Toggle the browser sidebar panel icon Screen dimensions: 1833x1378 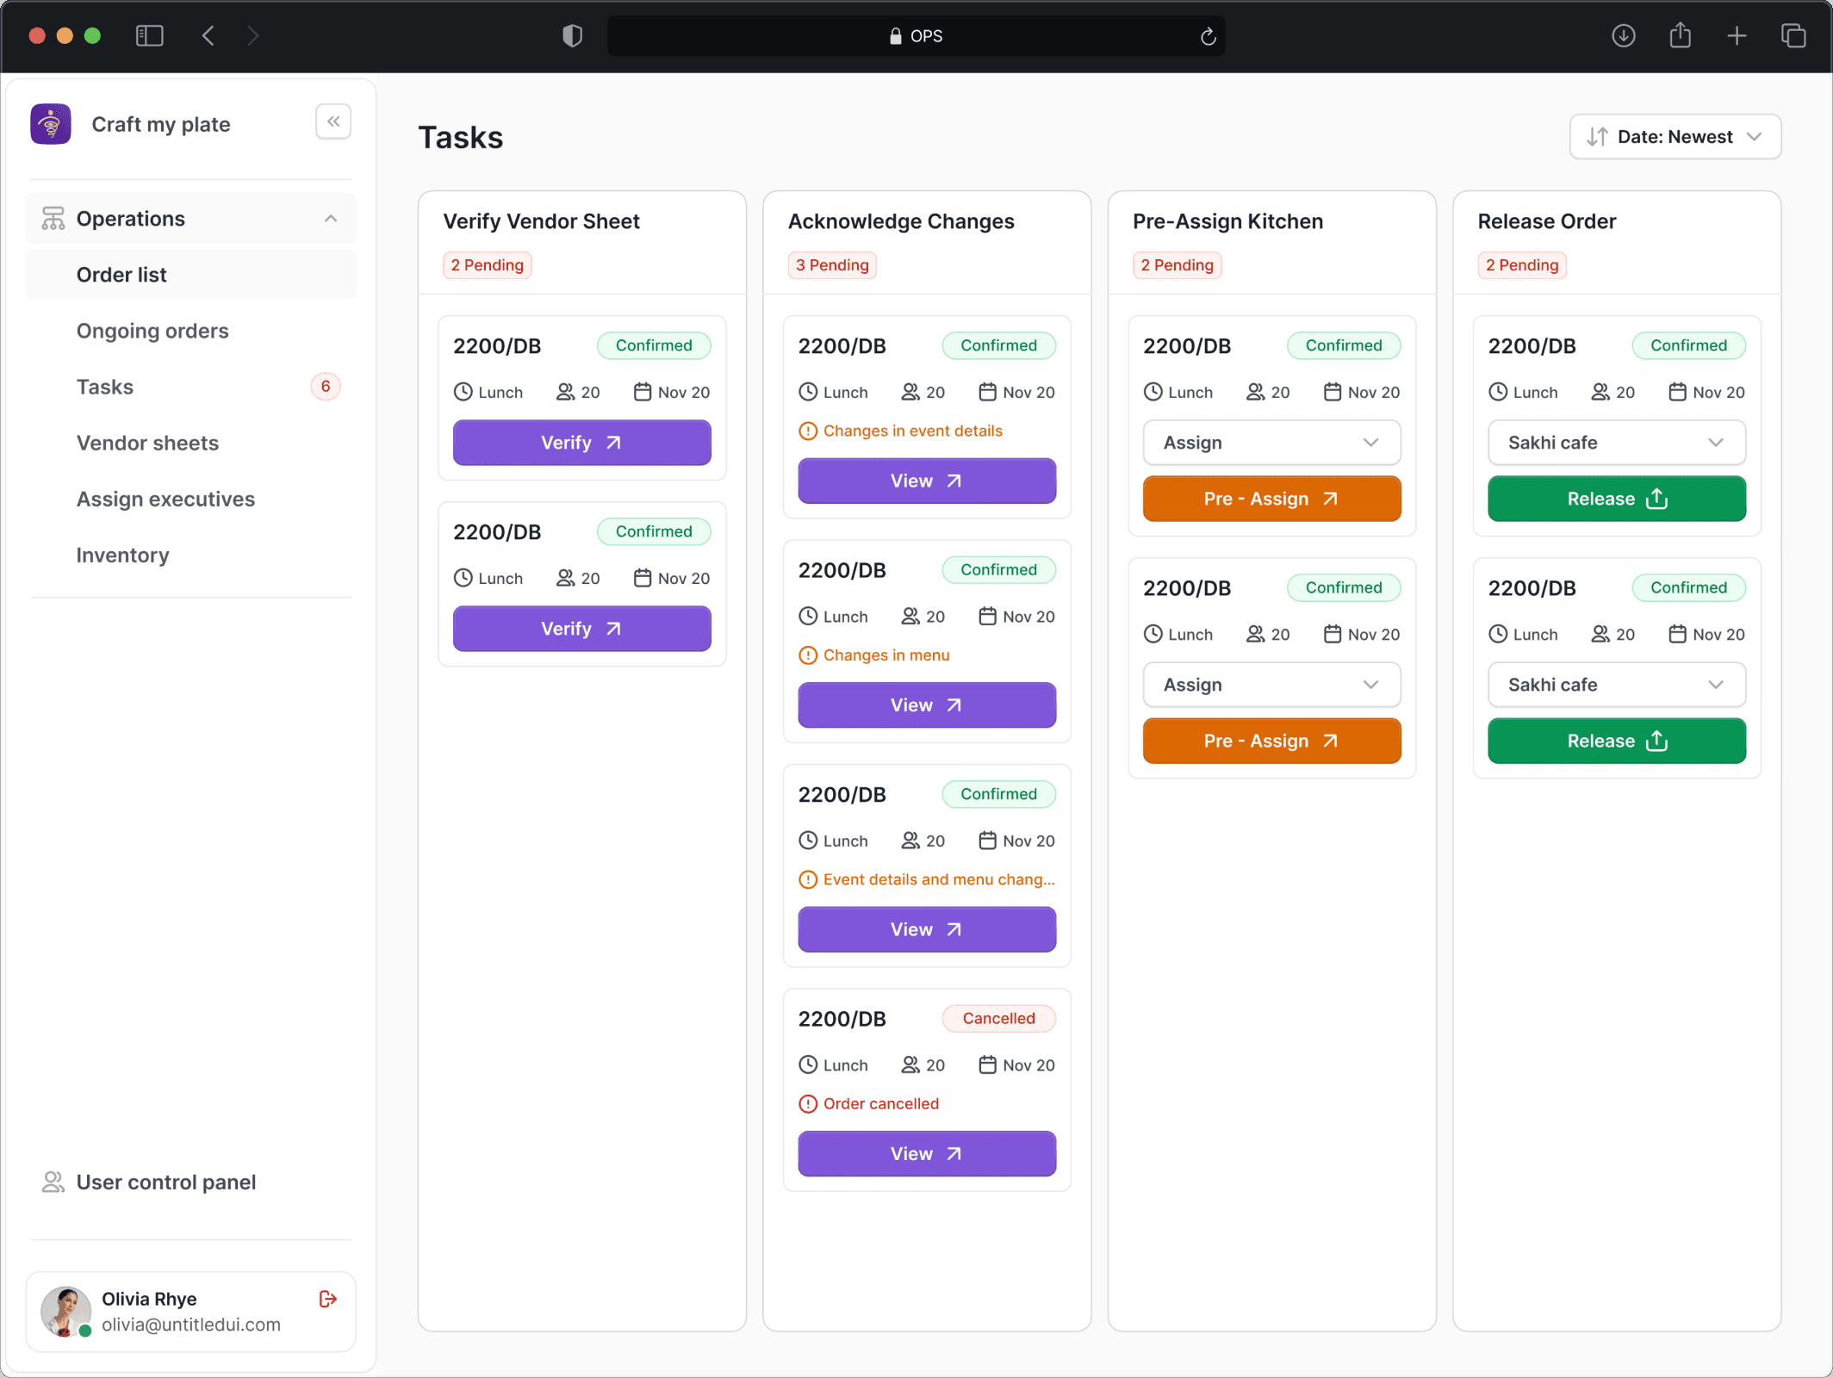(150, 36)
